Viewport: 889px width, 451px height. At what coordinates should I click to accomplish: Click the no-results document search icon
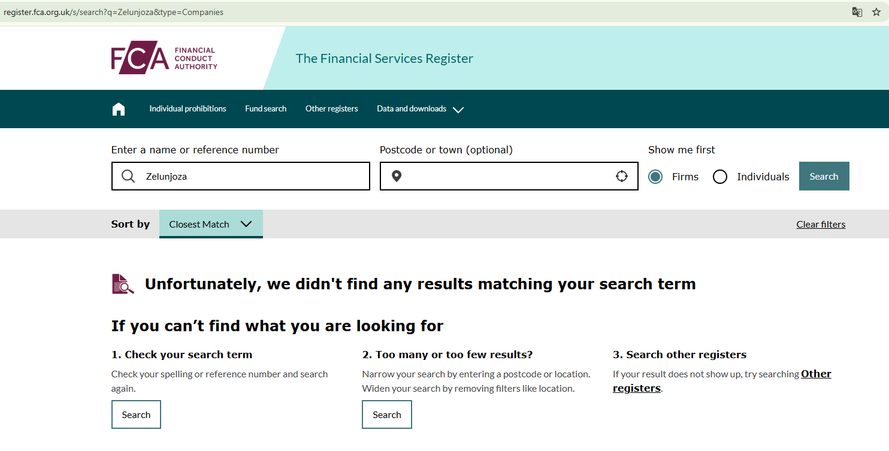coord(123,284)
